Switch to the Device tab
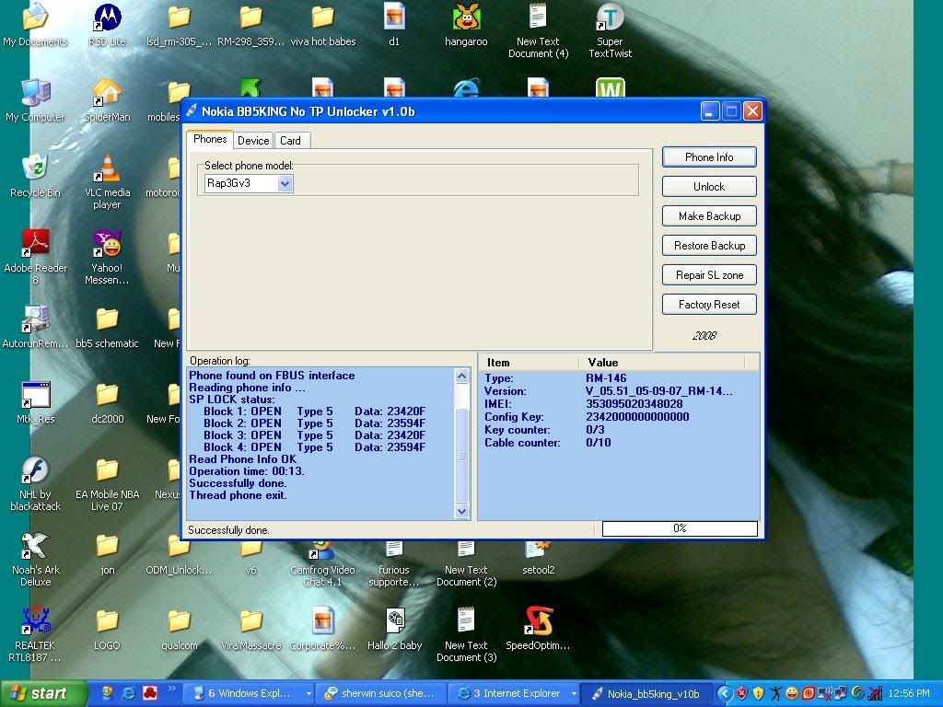The height and width of the screenshot is (707, 943). (x=253, y=141)
